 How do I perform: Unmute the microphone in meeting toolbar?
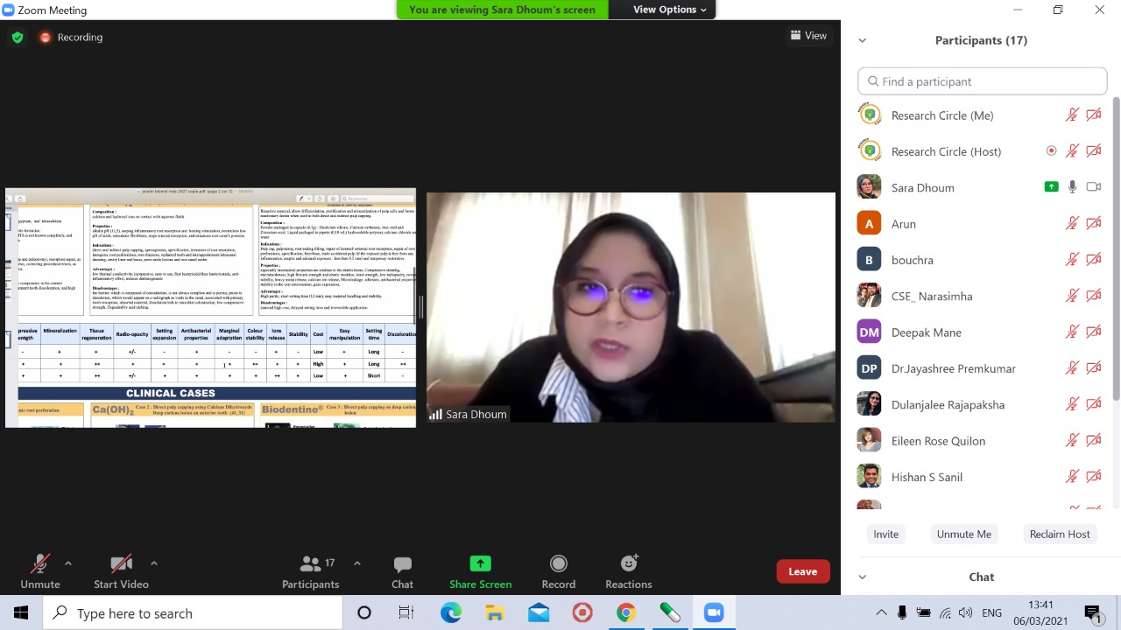(x=39, y=564)
